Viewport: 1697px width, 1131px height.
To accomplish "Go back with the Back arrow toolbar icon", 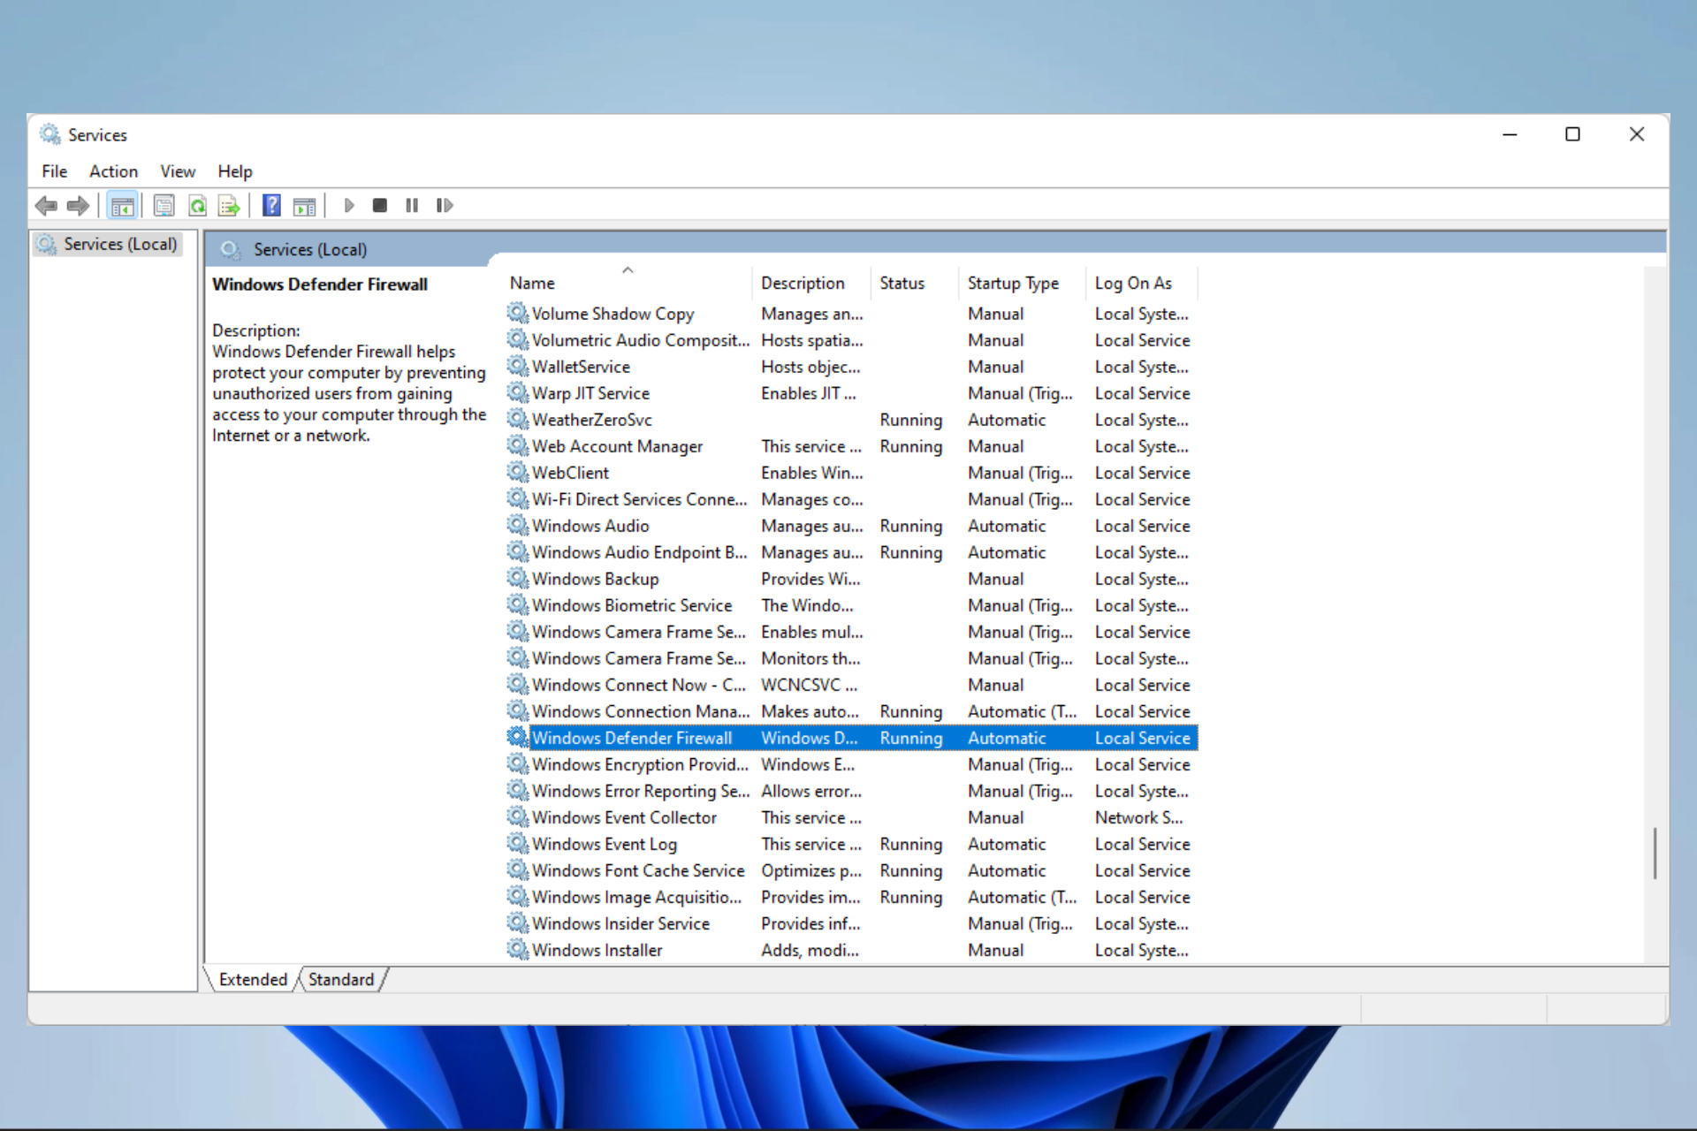I will (46, 206).
